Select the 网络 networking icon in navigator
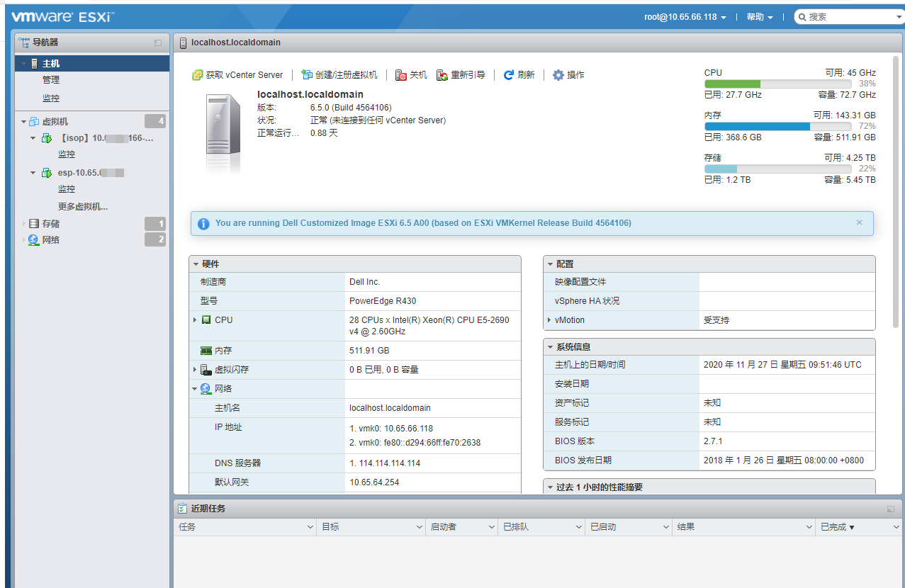 (35, 239)
